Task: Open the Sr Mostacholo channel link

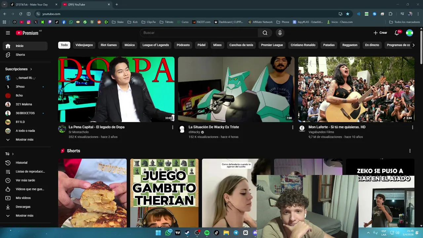Action: [79, 132]
